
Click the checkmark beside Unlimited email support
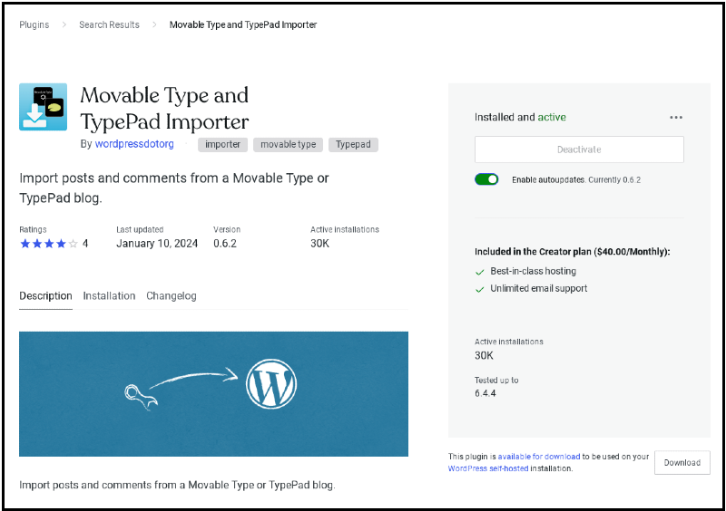(480, 290)
